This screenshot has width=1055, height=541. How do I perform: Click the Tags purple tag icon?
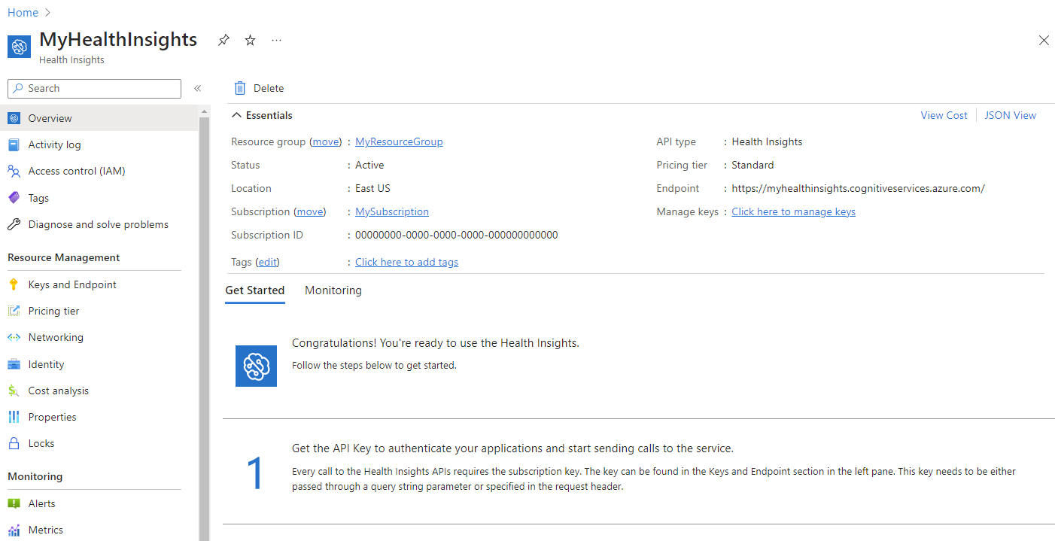coord(14,198)
